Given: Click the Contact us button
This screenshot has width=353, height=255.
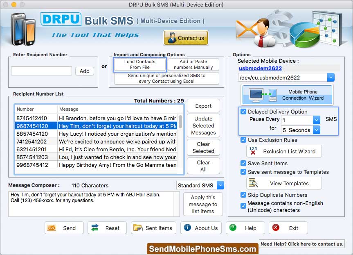Looking at the screenshot, I should (186, 38).
